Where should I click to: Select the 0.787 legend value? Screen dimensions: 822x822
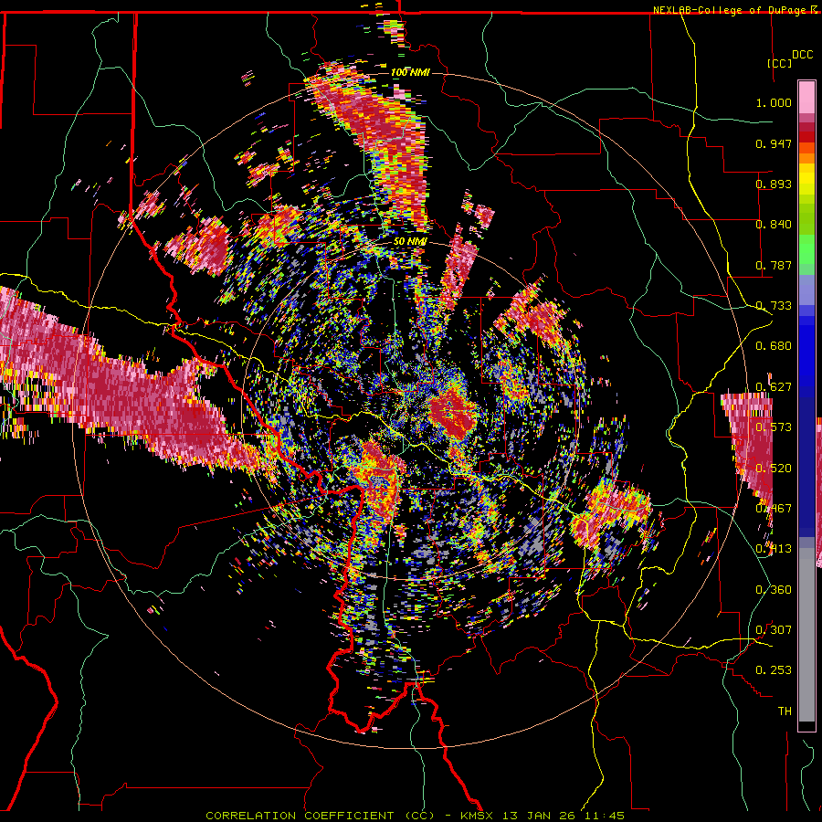pos(774,265)
